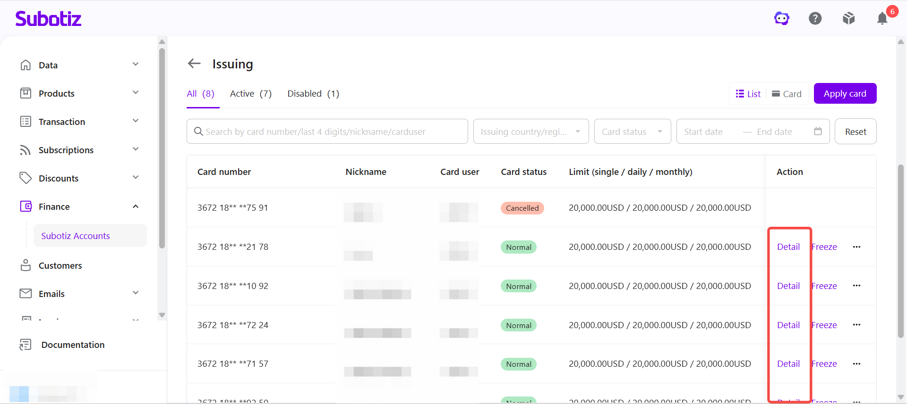The height and width of the screenshot is (404, 907).
Task: Select the Disabled (1) tab
Action: point(313,93)
